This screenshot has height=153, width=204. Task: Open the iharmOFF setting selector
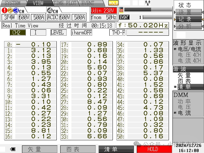coord(82,33)
